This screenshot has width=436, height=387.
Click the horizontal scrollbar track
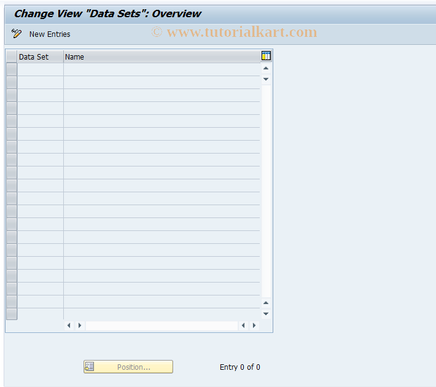(162, 326)
